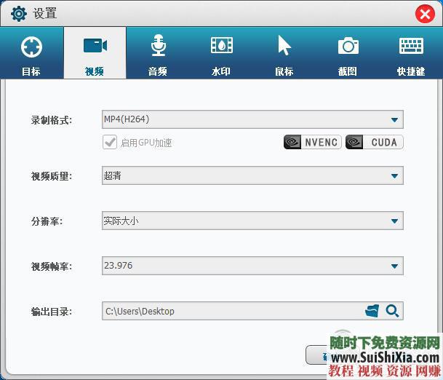Click the magnifier icon beside output path
The image size is (443, 380).
click(x=392, y=312)
